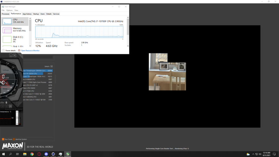Switch to the Users tab
This screenshot has width=279, height=157.
pos(42,14)
